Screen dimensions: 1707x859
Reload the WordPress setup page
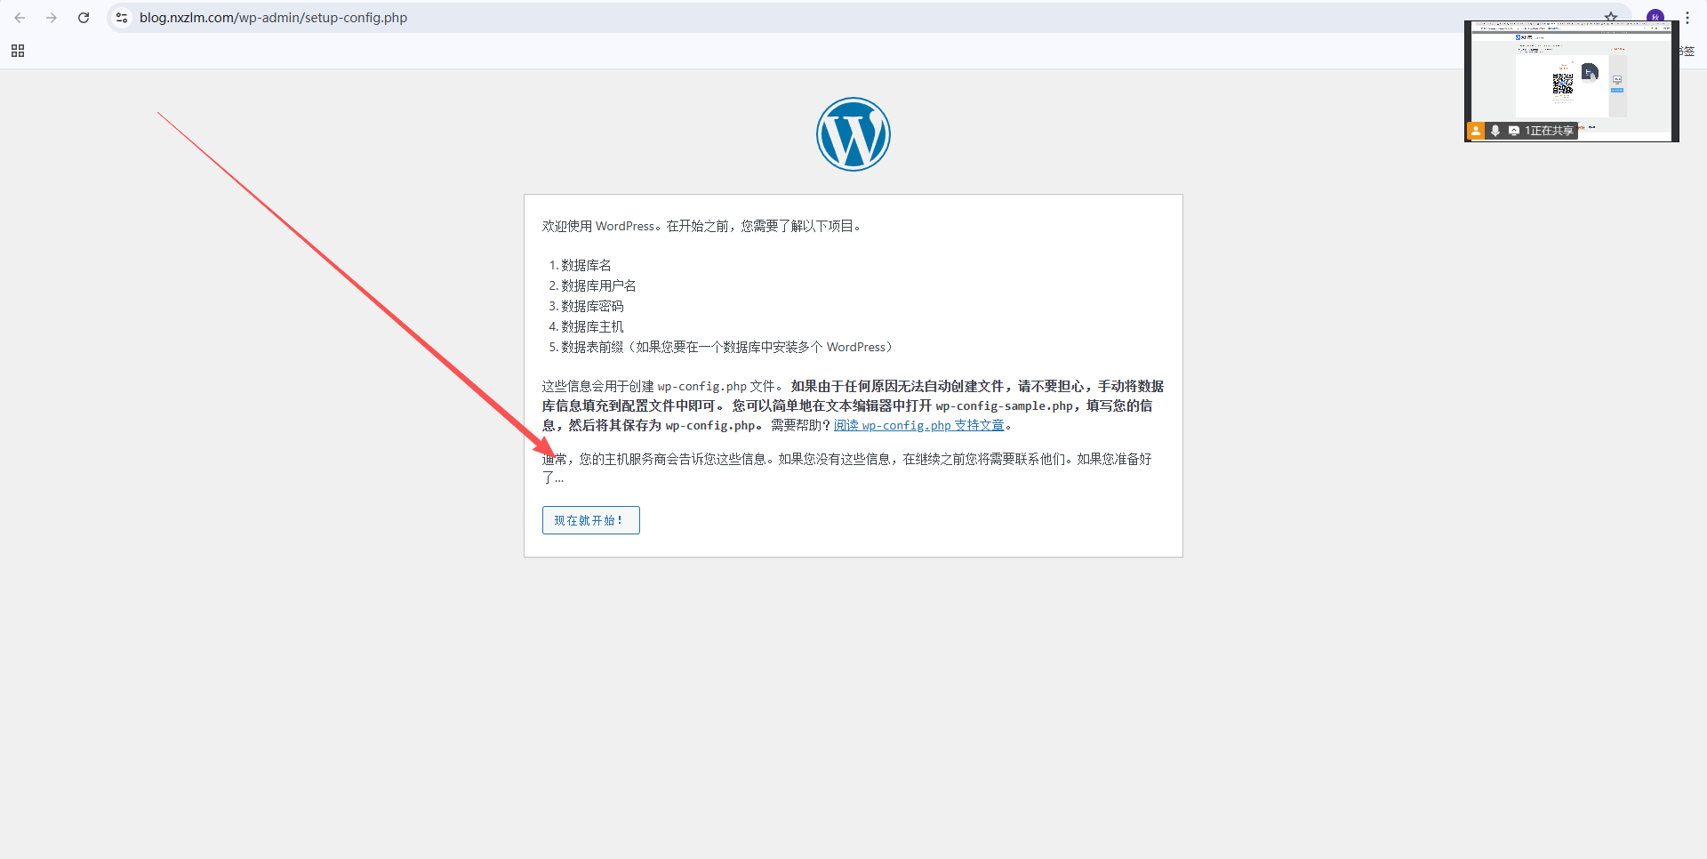[84, 18]
